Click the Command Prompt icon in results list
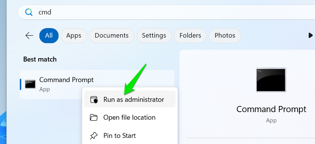This screenshot has width=315, height=144. 30,84
